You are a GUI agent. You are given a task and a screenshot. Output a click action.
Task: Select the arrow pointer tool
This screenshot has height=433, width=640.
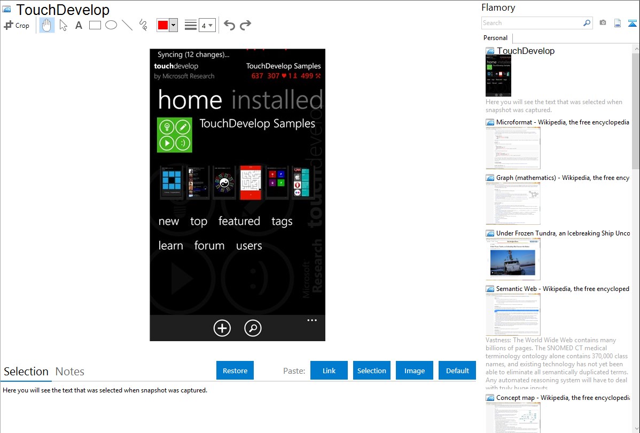(x=63, y=25)
